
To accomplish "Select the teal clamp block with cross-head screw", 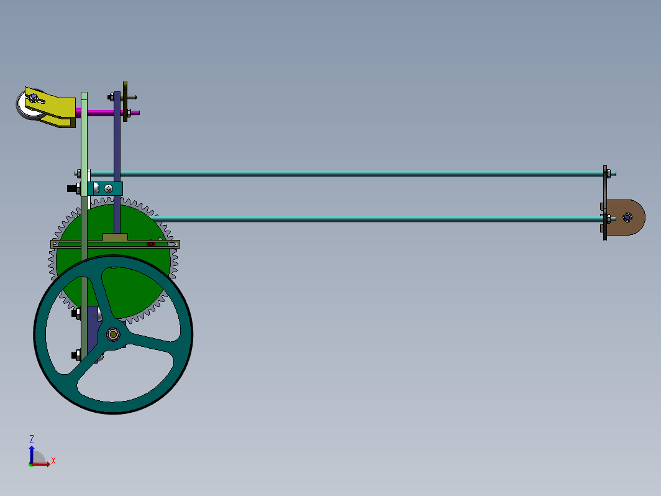I will coord(106,188).
